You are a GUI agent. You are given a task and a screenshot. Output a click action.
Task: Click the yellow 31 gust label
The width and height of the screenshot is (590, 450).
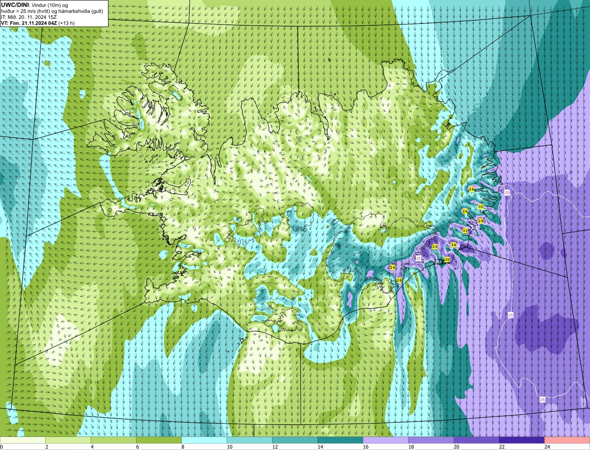[465, 230]
